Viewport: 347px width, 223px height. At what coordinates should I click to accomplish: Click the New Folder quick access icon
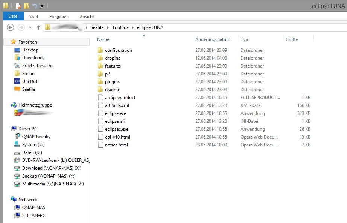tap(26, 6)
